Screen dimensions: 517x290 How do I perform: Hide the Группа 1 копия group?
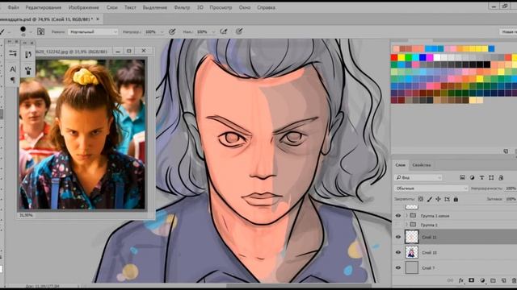tap(398, 216)
